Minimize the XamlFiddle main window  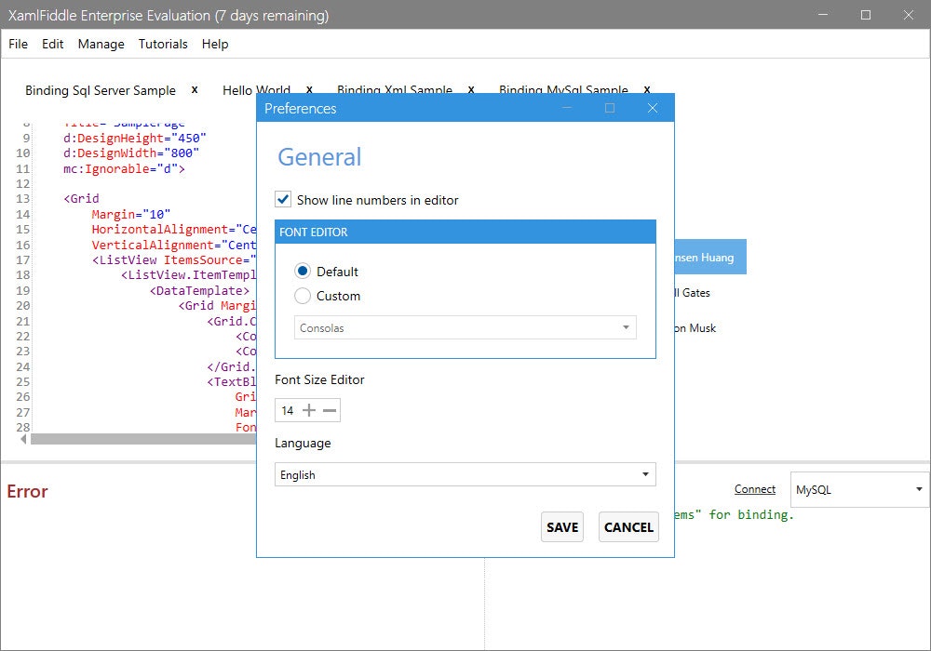click(823, 14)
